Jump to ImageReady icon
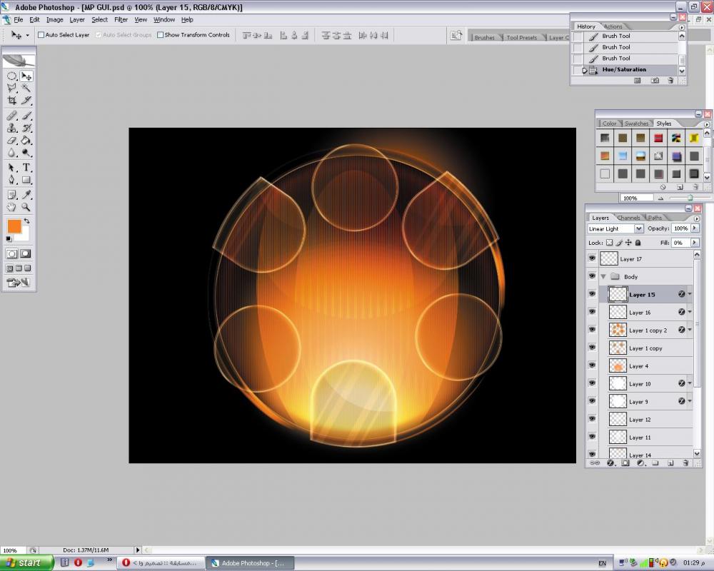The height and width of the screenshot is (571, 714). [x=19, y=283]
